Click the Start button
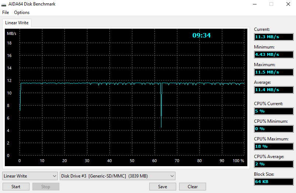296x193 pixels. tap(16, 187)
